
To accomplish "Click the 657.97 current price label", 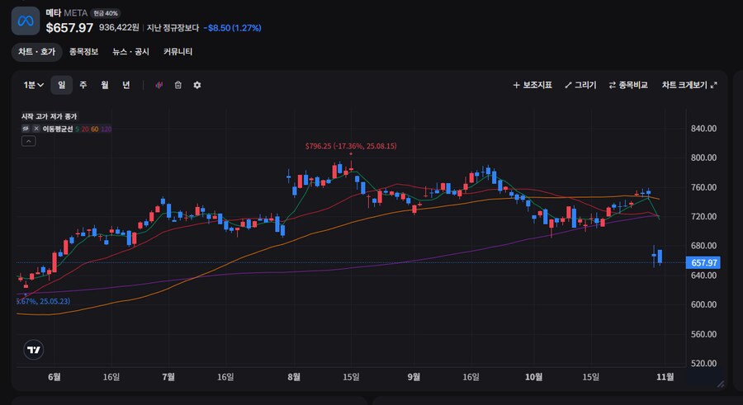I will (702, 262).
